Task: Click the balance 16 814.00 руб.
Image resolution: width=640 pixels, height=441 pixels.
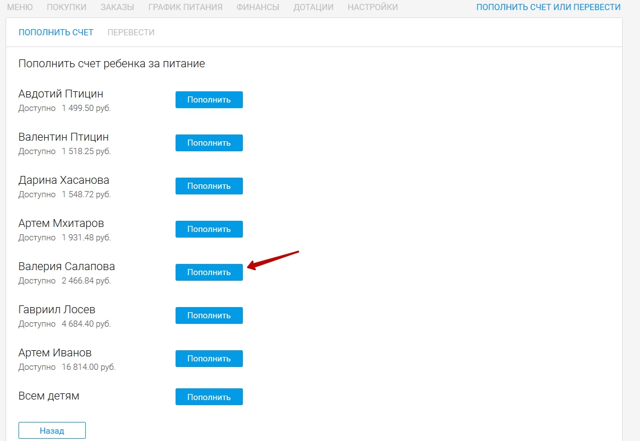Action: coord(89,368)
